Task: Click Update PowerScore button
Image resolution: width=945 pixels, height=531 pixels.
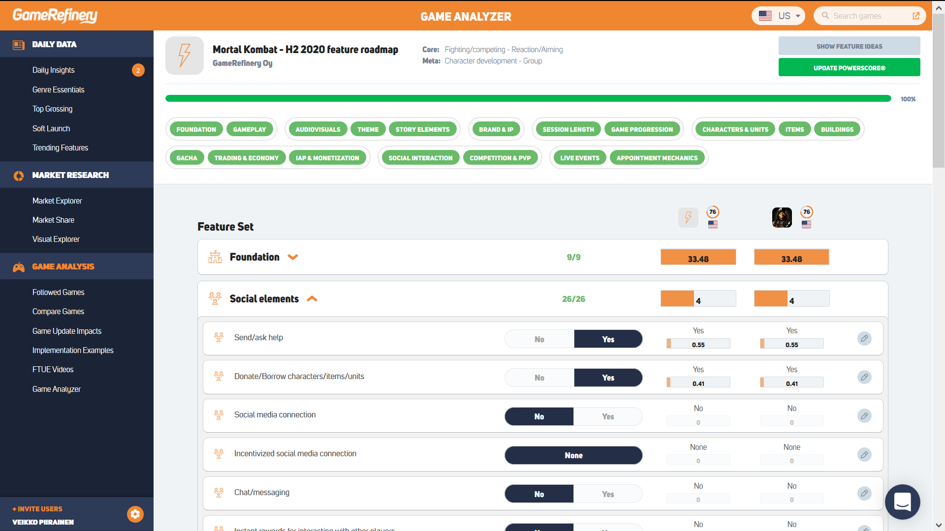Action: pyautogui.click(x=849, y=67)
